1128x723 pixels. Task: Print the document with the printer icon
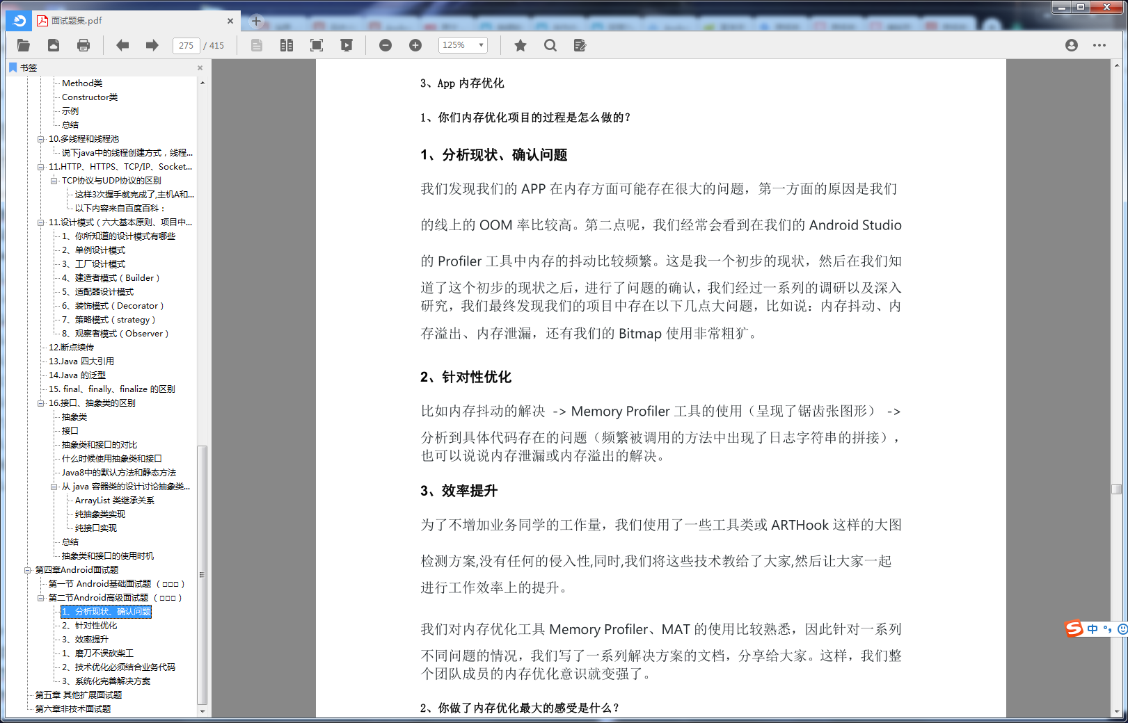(84, 45)
